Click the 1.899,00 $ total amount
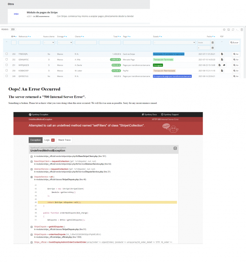Screen dimensions: 246x262 tap(115, 60)
